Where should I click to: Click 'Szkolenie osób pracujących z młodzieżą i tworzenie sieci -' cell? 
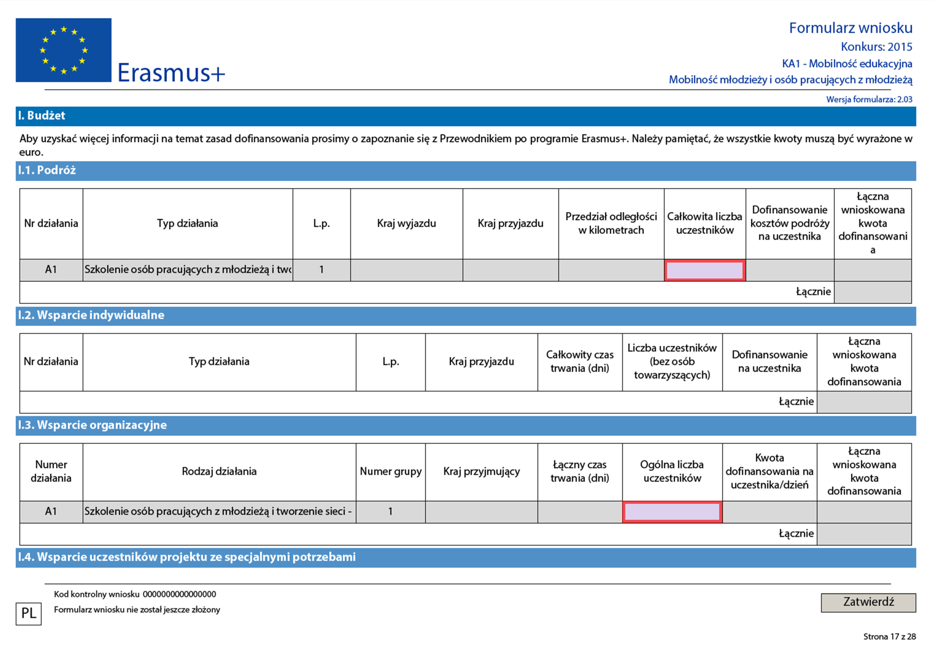(219, 512)
